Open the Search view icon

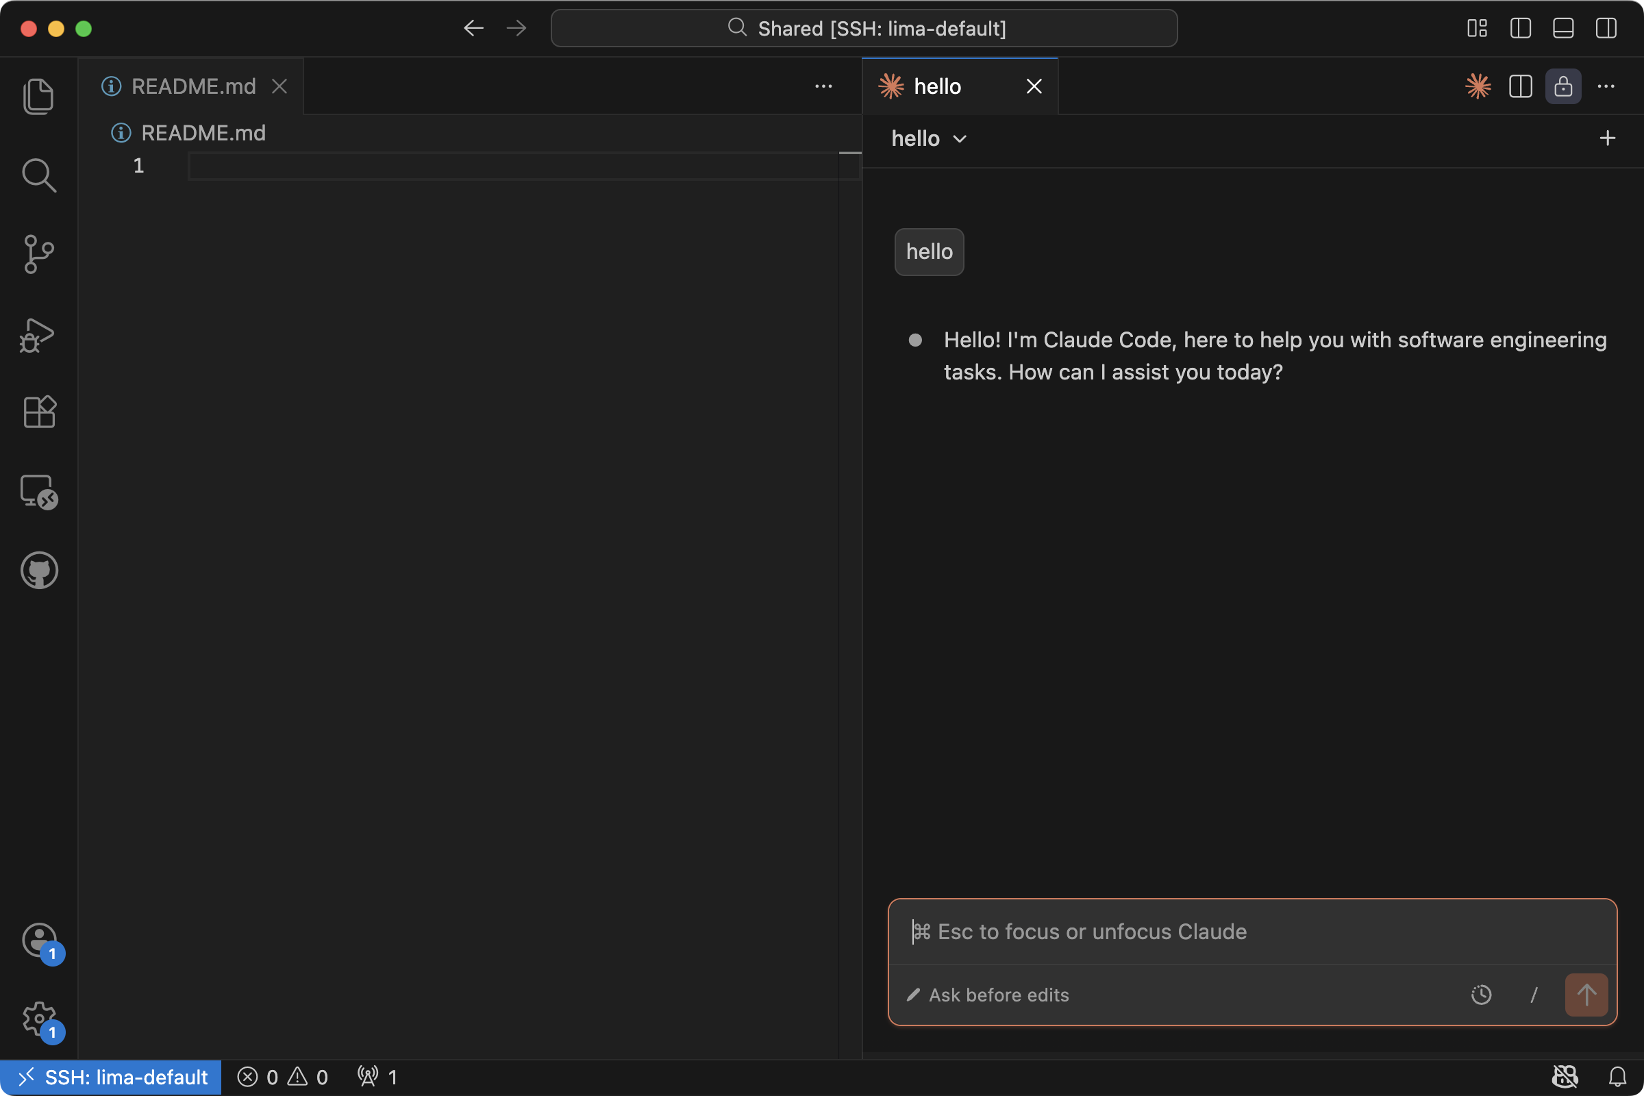(x=38, y=175)
